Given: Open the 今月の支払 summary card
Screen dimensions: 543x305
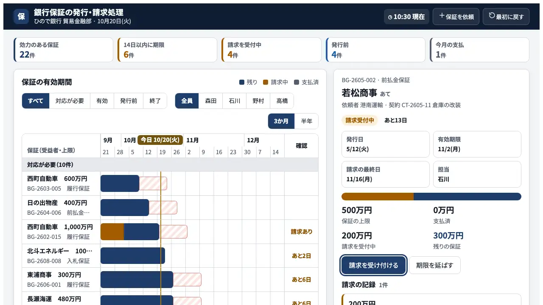Looking at the screenshot, I should [479, 50].
